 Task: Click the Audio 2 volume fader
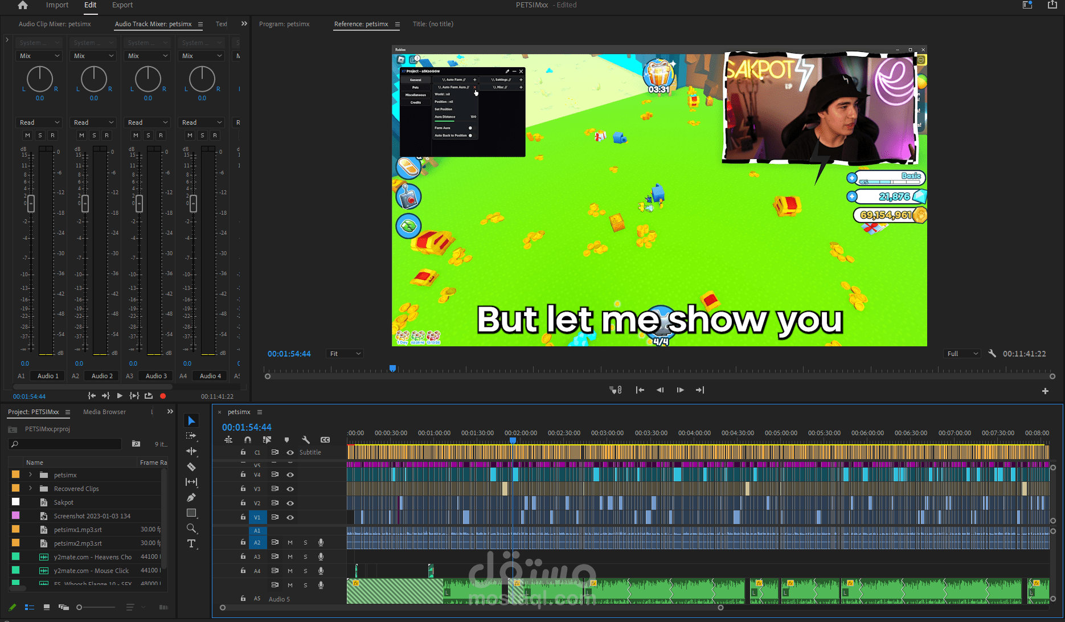click(85, 203)
